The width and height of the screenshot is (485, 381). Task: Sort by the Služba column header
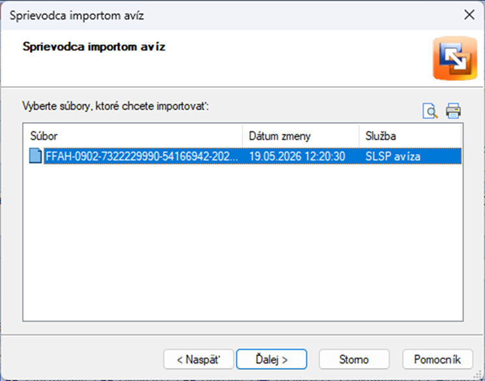[410, 136]
